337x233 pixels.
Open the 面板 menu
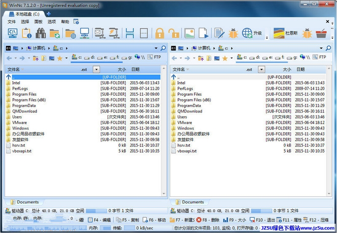[38, 21]
